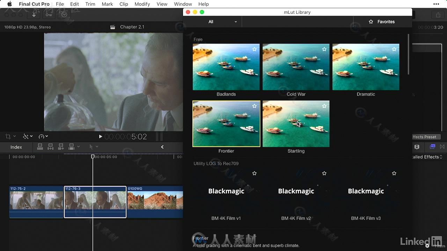
Task: Open the Installed Effects dropdown
Action: click(427, 157)
